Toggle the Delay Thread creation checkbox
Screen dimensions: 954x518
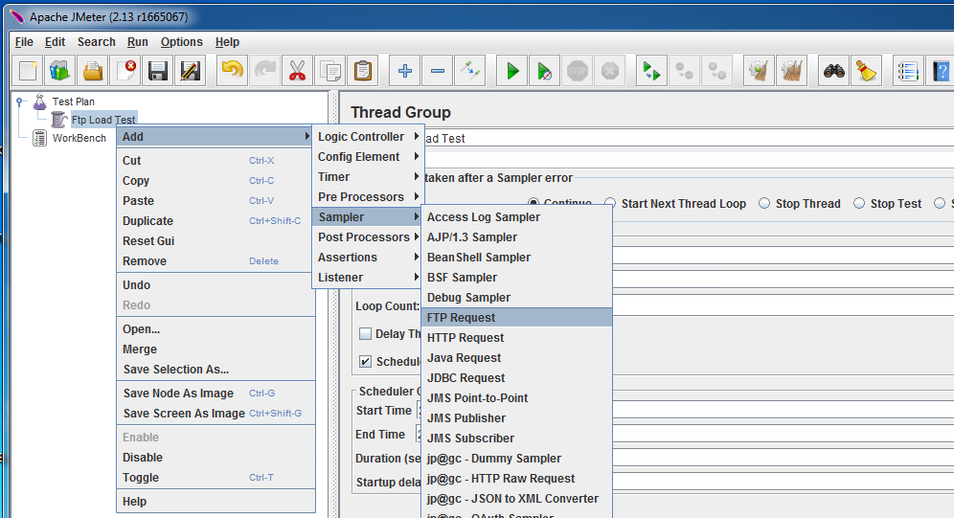pyautogui.click(x=365, y=334)
